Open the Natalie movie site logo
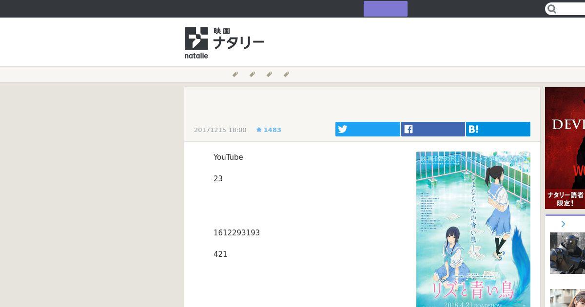The width and height of the screenshot is (585, 307). point(224,43)
